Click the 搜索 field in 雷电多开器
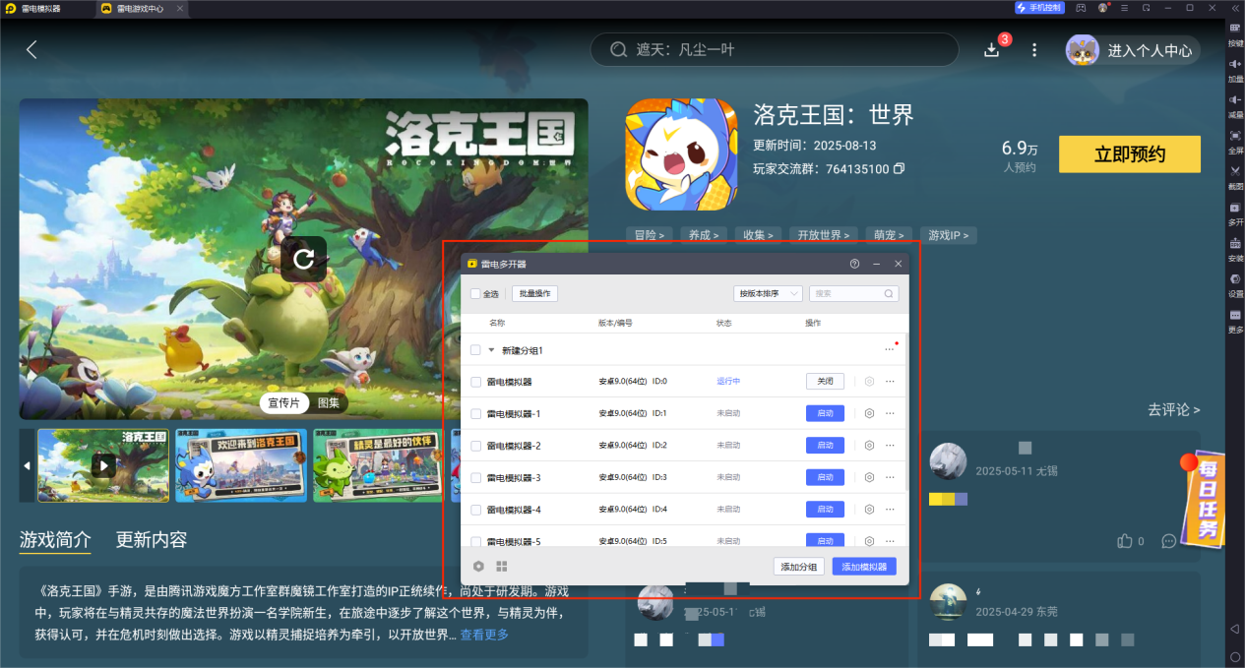Screen dimensions: 1245x668 click(x=853, y=293)
